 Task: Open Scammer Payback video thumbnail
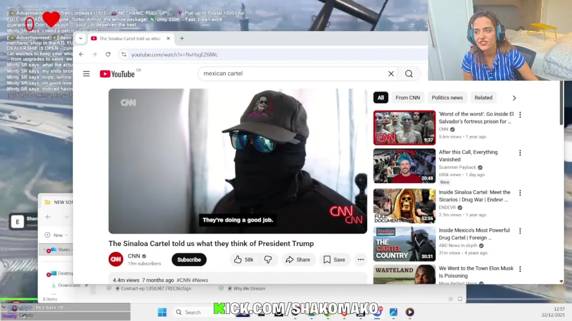pyautogui.click(x=404, y=166)
